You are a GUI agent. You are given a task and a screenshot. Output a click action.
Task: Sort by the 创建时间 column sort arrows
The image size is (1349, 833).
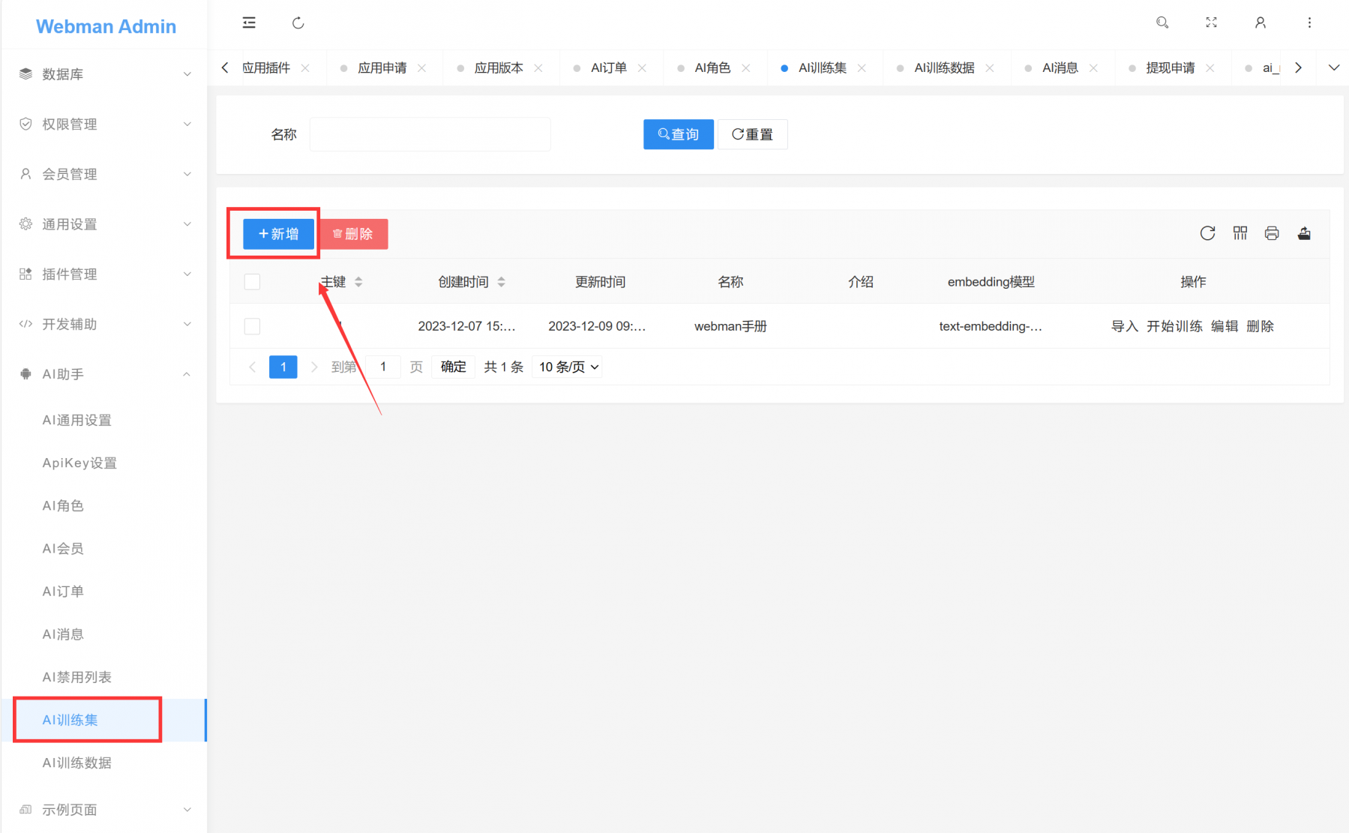tap(501, 282)
